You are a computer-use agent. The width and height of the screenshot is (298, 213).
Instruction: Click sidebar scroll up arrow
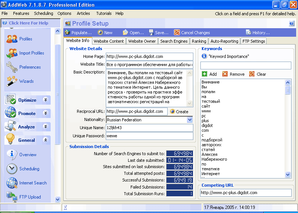point(57,31)
